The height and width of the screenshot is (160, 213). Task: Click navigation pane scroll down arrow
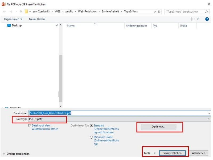[x=61, y=106]
